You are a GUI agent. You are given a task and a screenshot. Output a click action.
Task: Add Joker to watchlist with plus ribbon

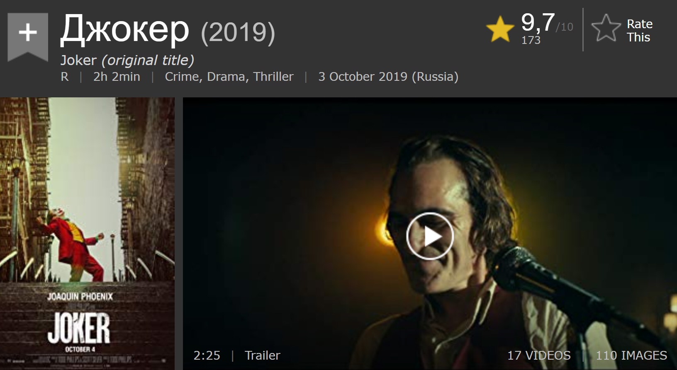pos(28,36)
